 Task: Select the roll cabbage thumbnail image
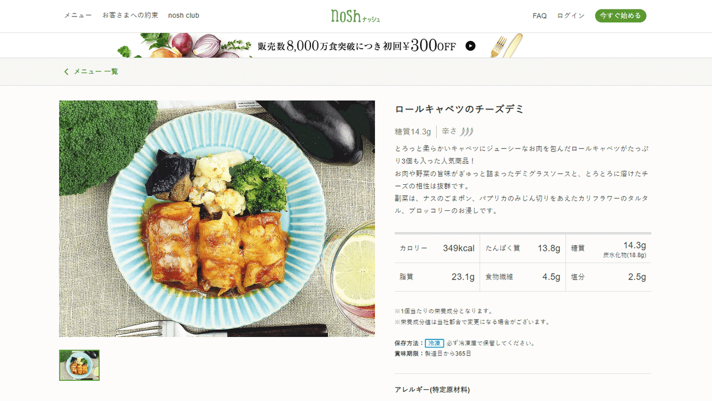tap(80, 365)
